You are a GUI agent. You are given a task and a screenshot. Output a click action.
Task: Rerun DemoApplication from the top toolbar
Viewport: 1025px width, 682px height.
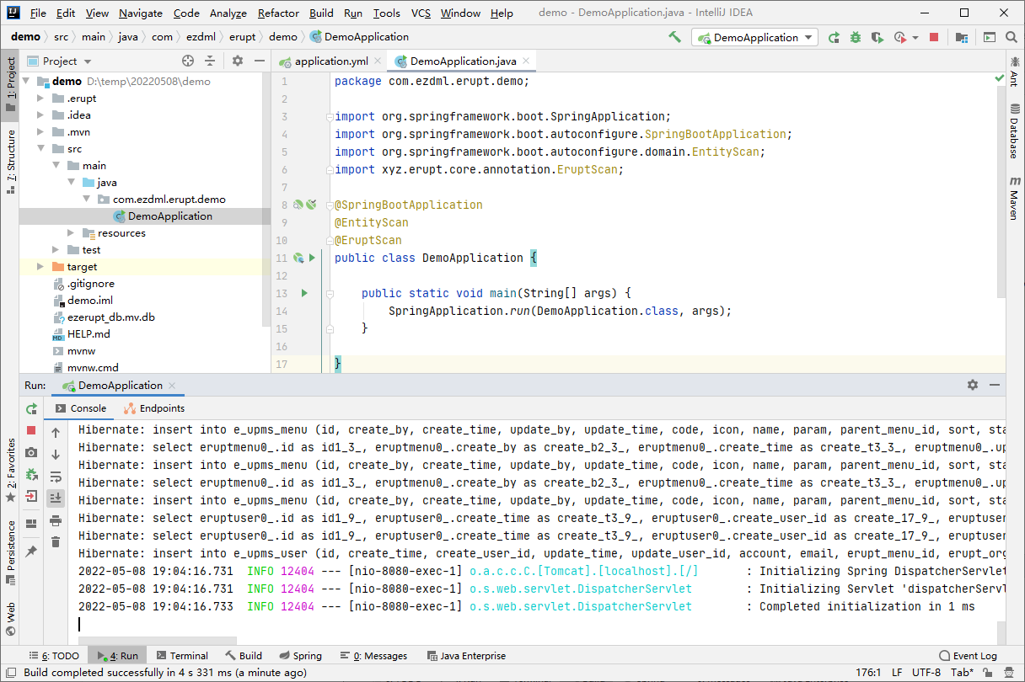834,37
